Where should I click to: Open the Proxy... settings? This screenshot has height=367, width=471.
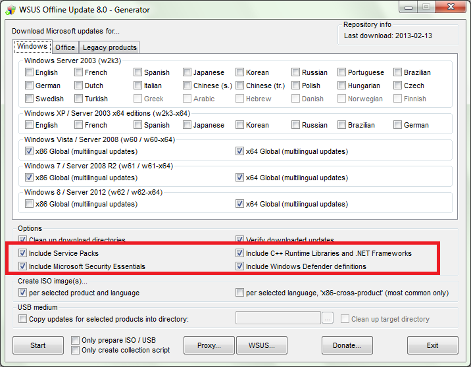208,345
